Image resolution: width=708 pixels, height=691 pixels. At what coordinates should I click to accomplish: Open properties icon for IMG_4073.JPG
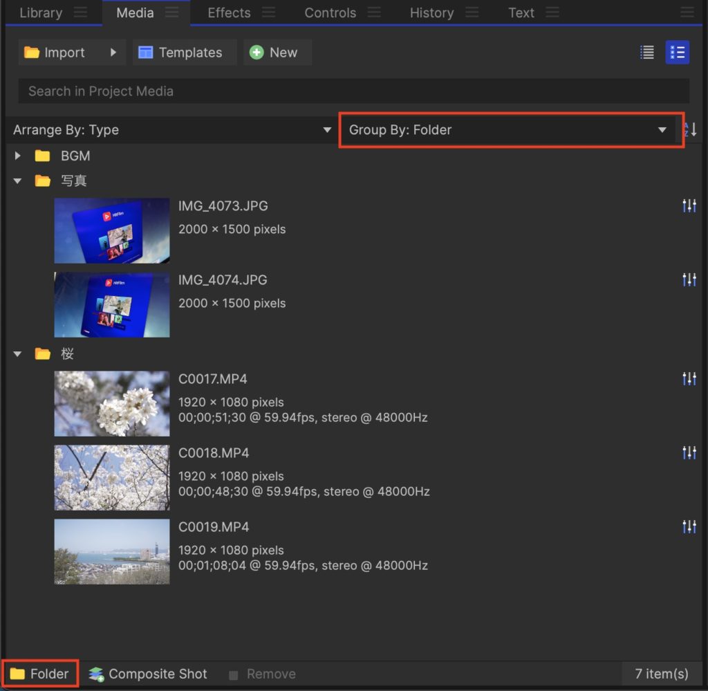click(689, 205)
